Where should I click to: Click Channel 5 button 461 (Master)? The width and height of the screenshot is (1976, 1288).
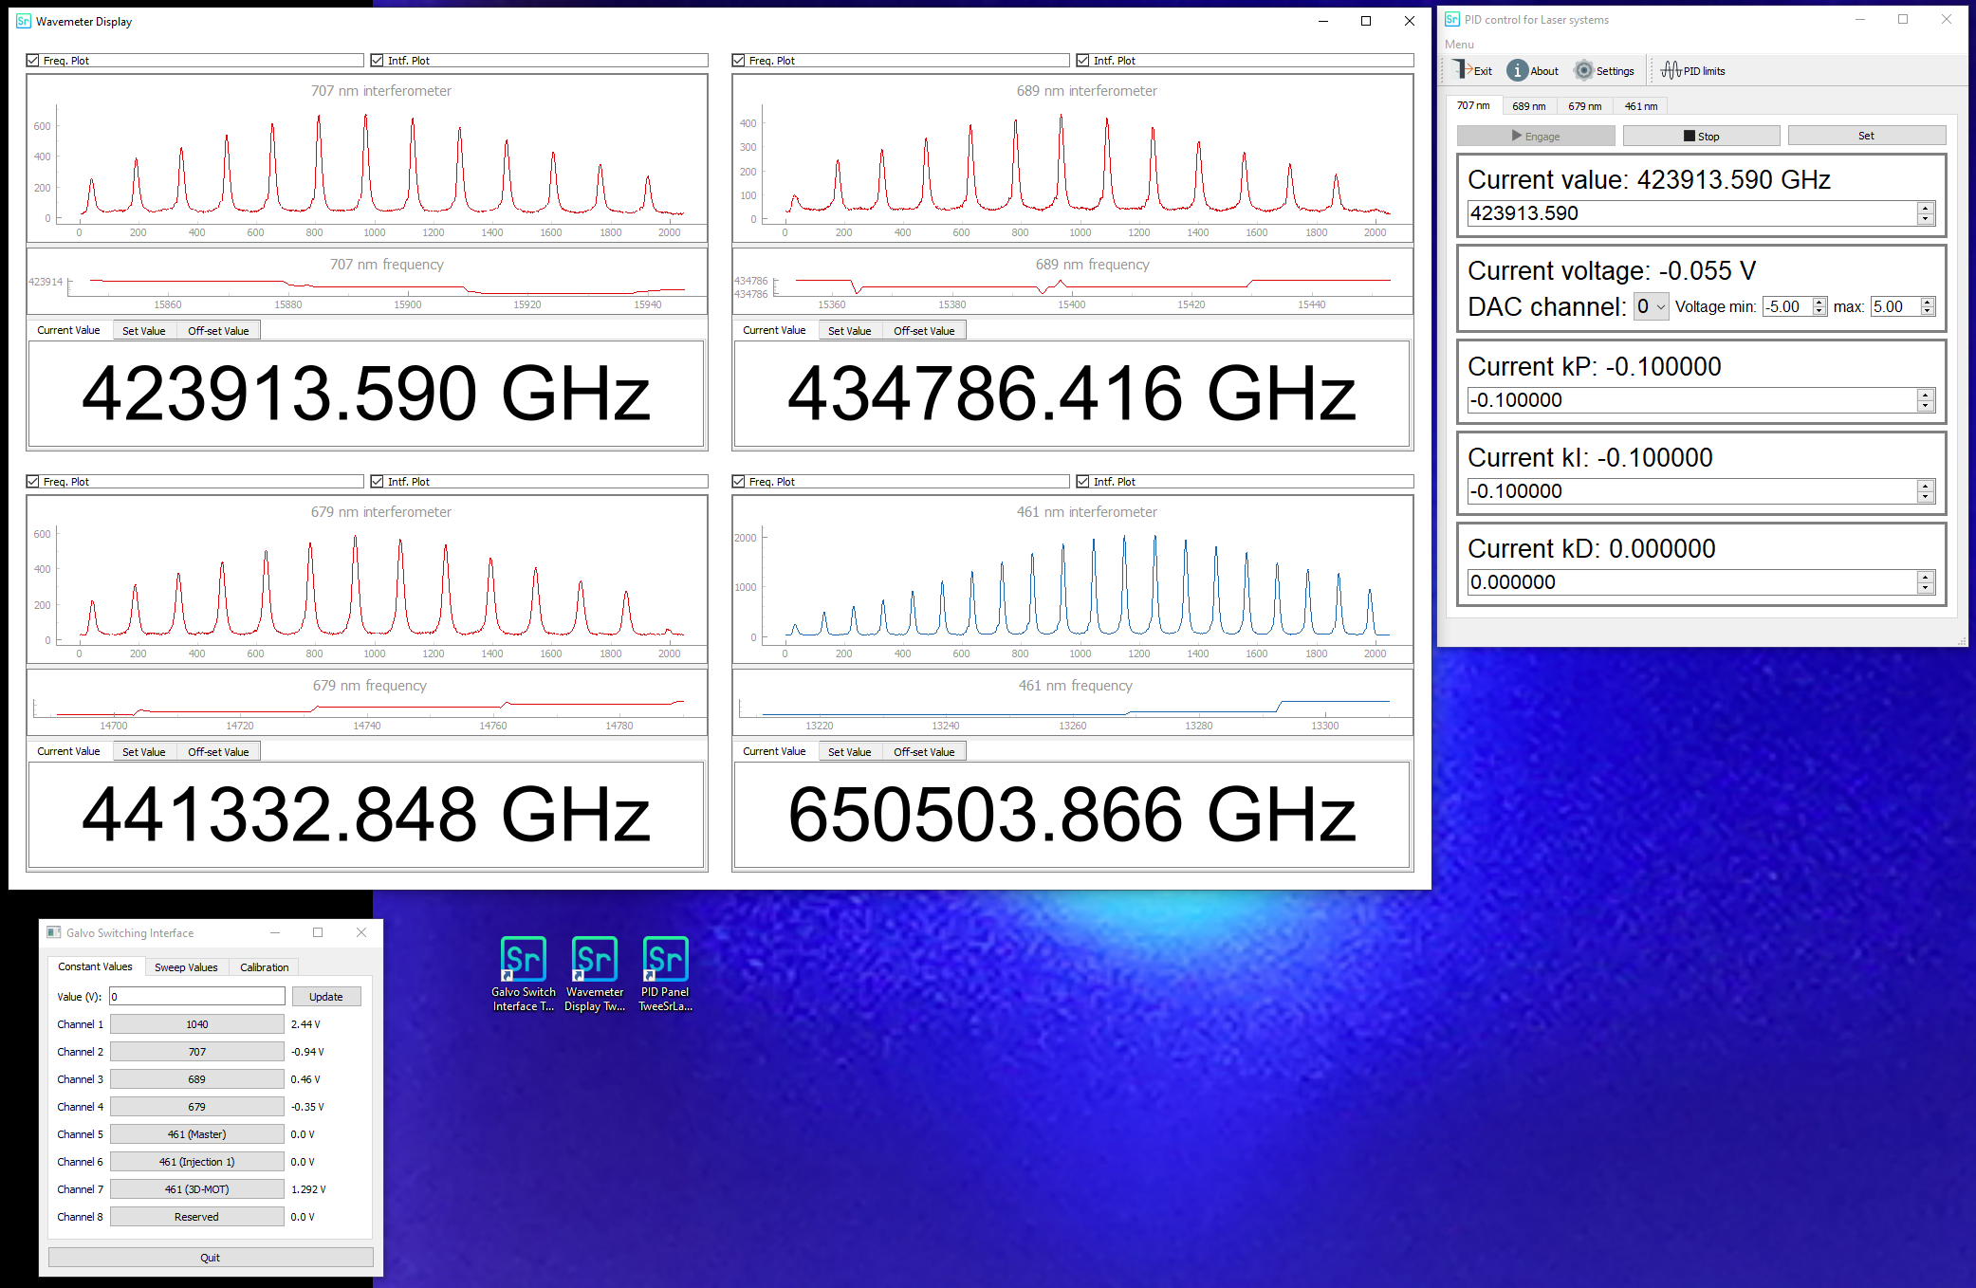pos(196,1134)
